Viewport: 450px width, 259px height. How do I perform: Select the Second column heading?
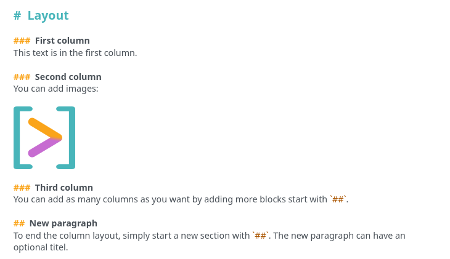click(68, 77)
